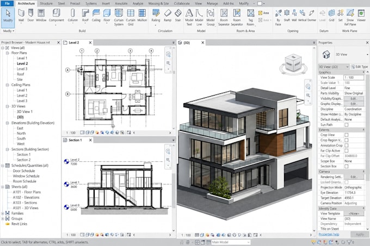Click the Model Text tool
The width and height of the screenshot is (370, 246).
(189, 17)
